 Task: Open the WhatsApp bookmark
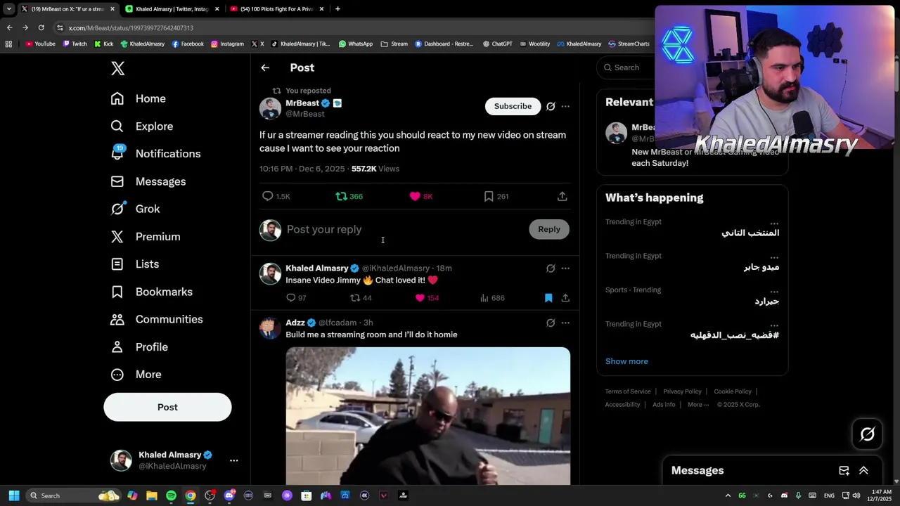(356, 44)
